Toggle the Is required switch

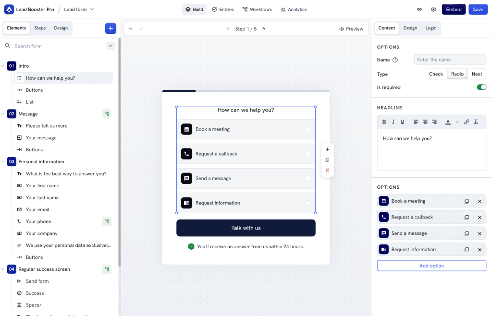point(481,87)
